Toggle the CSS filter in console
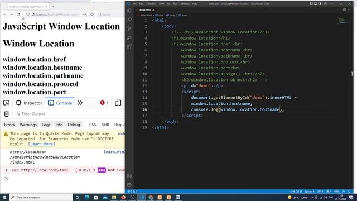Screen dimensions: 357x201 (x=93, y=125)
